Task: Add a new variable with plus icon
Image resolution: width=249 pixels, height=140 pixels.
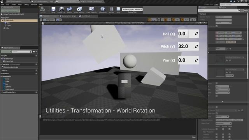Action: click(x=36, y=73)
